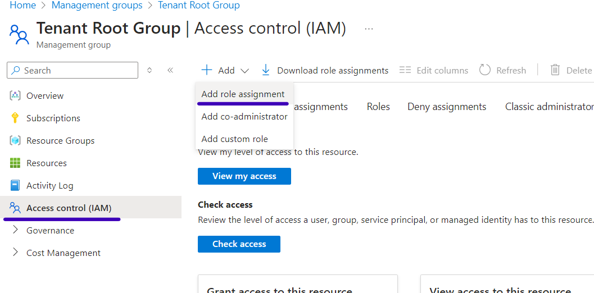Collapse the sidebar with double chevron
The height and width of the screenshot is (293, 594).
(x=170, y=70)
